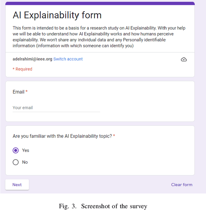Select the No radio button

tap(15, 162)
